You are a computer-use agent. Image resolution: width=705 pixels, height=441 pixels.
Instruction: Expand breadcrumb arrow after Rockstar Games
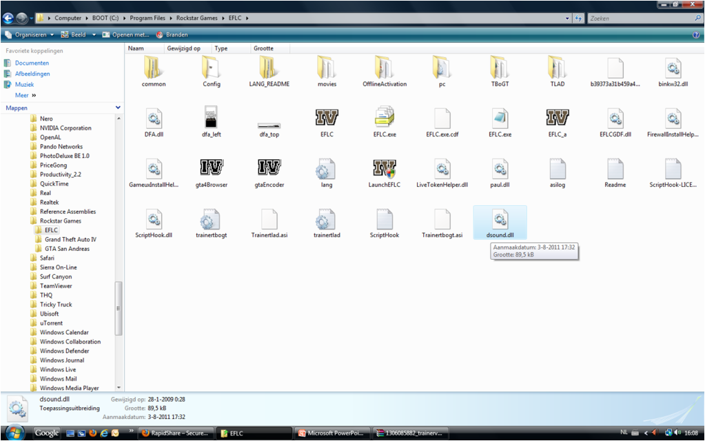223,19
